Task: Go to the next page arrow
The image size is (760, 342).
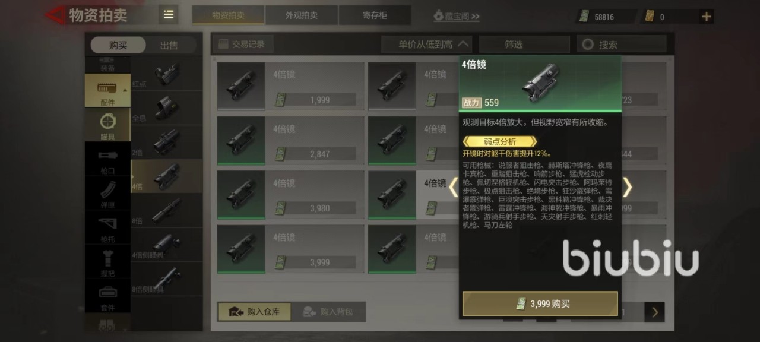Action: tap(654, 312)
